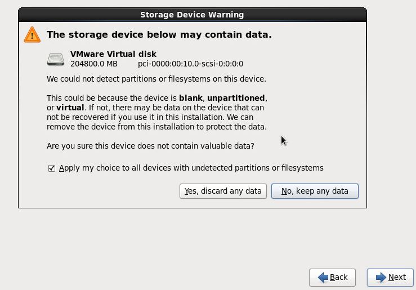Toggle the 'Apply my choice' checkbox
This screenshot has width=416, height=290.
click(52, 168)
